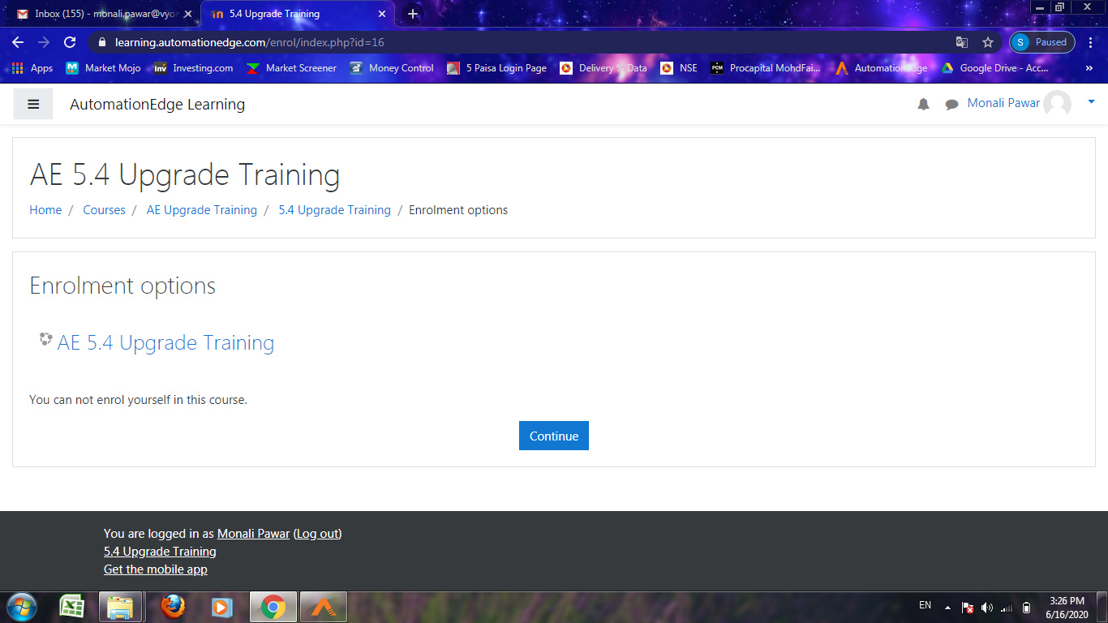
Task: Close the 5.4 Upgrade Training tab
Action: point(382,14)
